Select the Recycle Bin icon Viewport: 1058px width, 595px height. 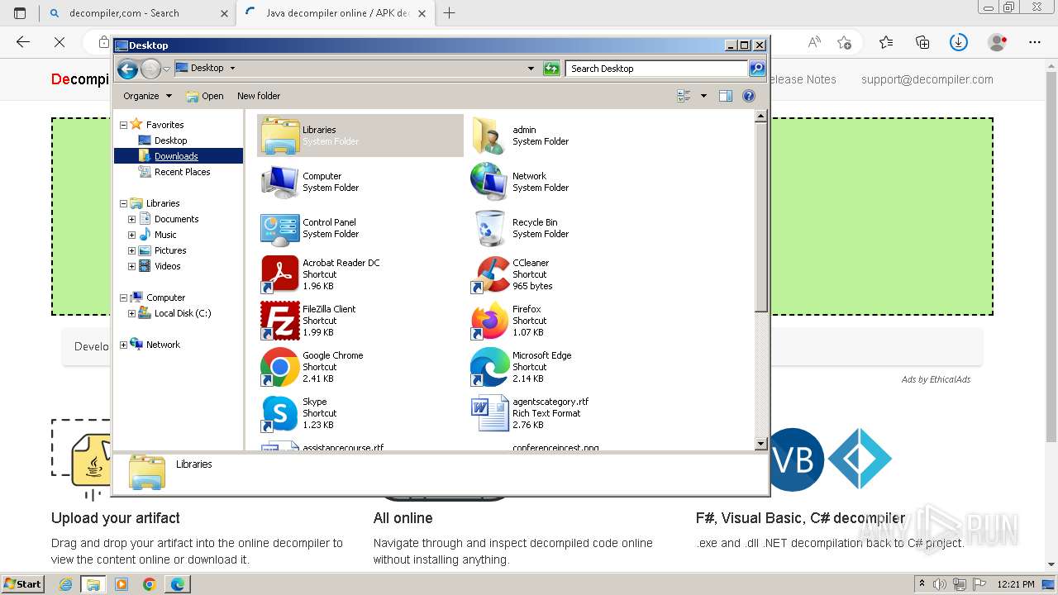click(x=489, y=228)
